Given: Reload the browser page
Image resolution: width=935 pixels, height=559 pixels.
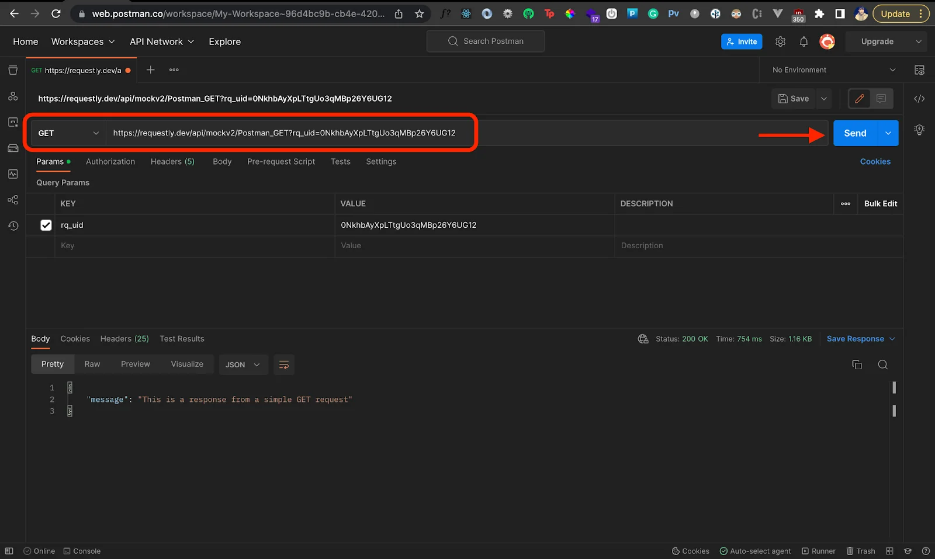Looking at the screenshot, I should coord(56,13).
